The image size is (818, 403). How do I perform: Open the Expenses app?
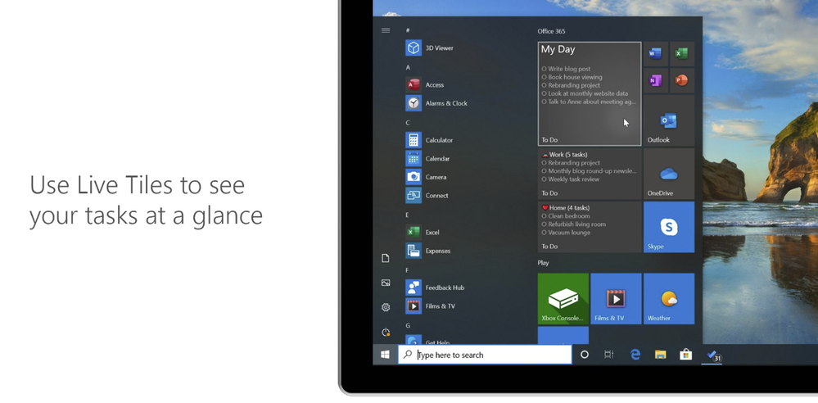tap(427, 251)
